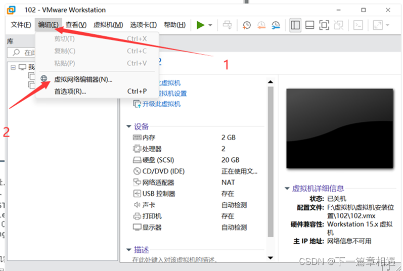Select the CD/DVD (IDE) device label
The width and height of the screenshot is (403, 271).
pyautogui.click(x=163, y=171)
